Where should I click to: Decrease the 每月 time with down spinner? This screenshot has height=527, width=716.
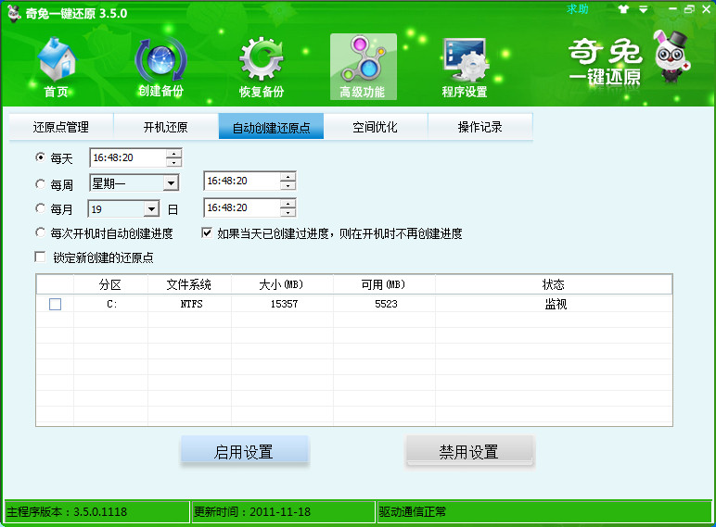288,212
